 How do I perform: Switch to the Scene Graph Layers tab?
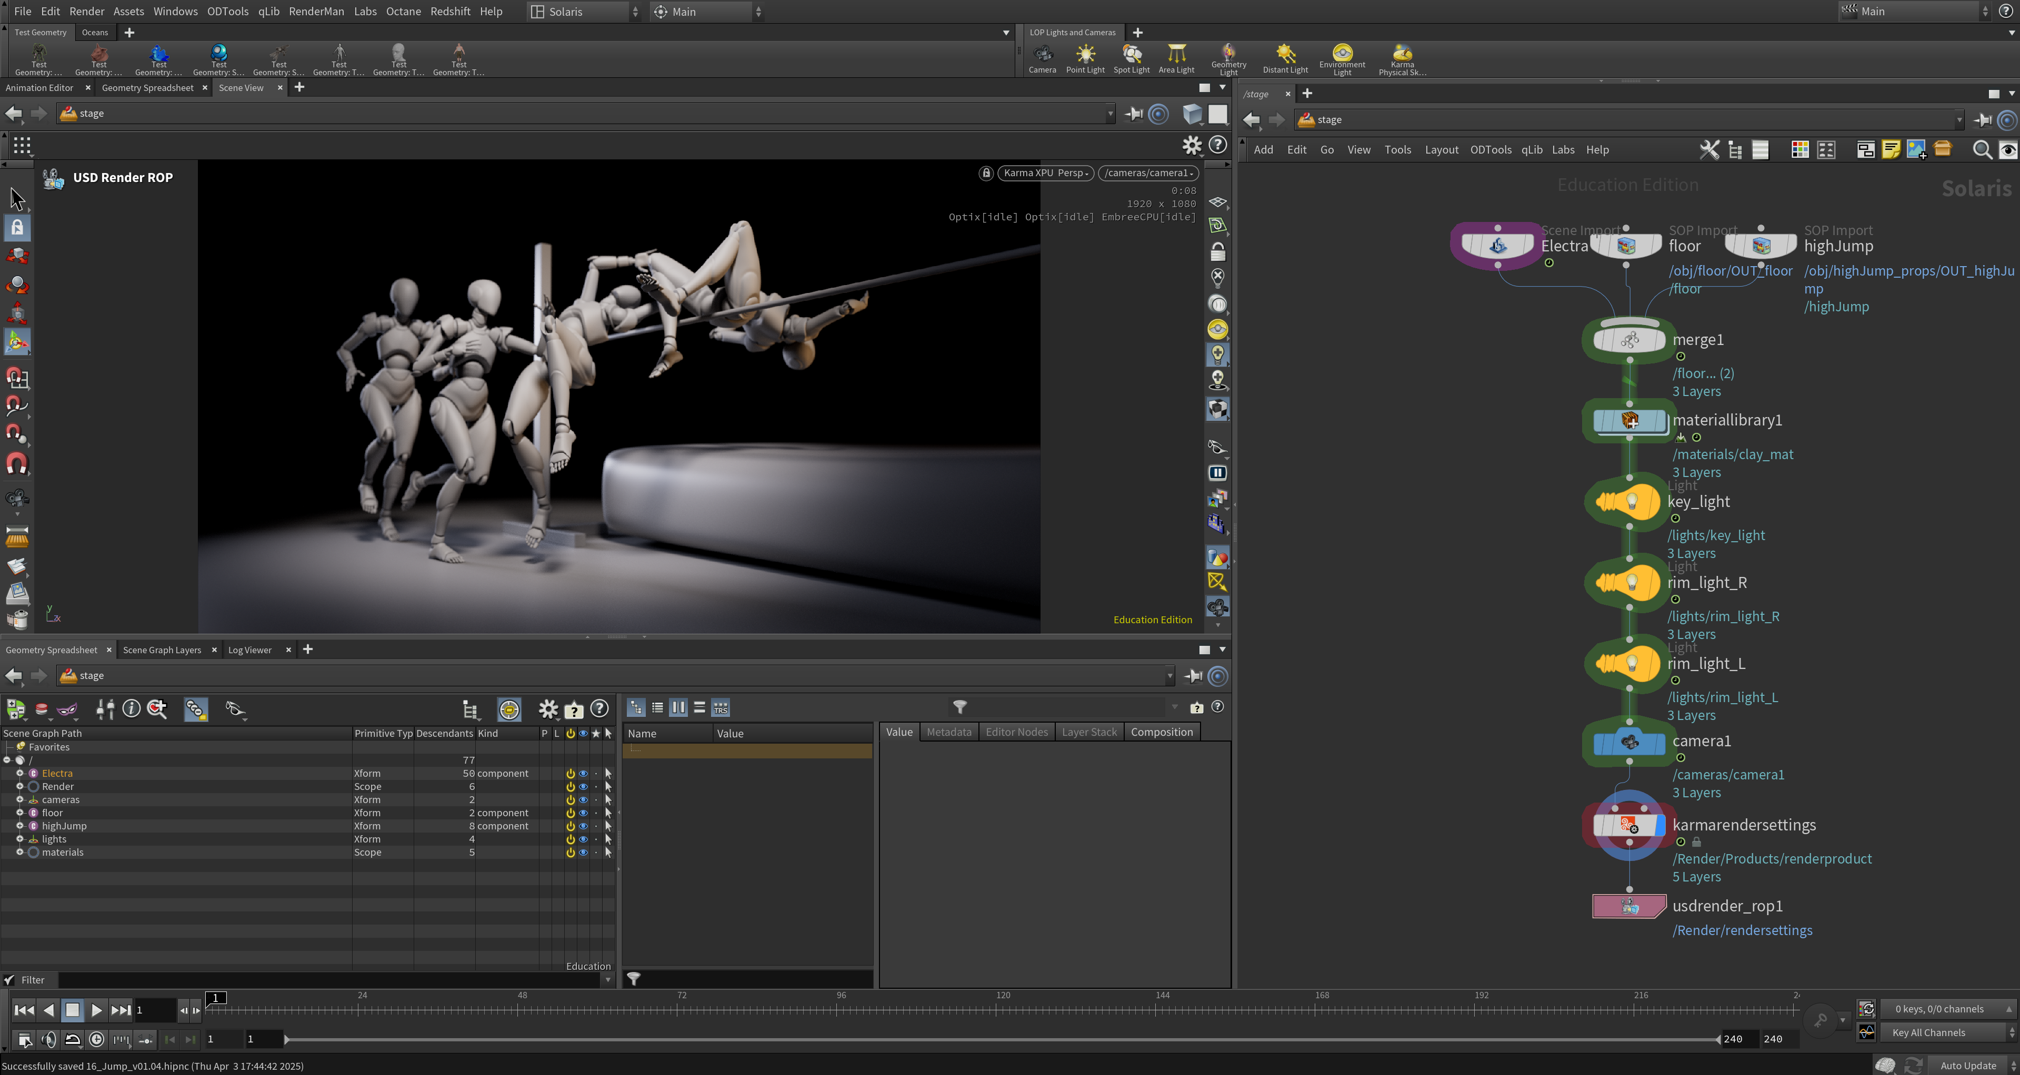click(x=162, y=651)
